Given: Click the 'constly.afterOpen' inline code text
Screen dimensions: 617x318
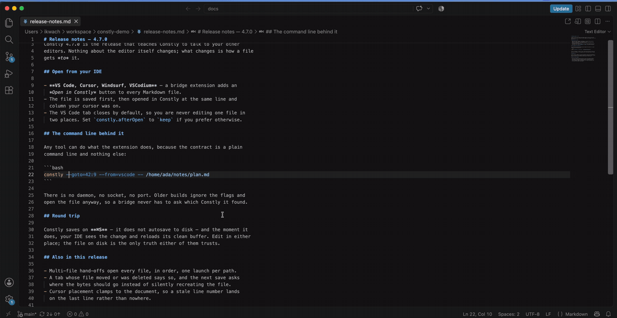Looking at the screenshot, I should (x=120, y=120).
